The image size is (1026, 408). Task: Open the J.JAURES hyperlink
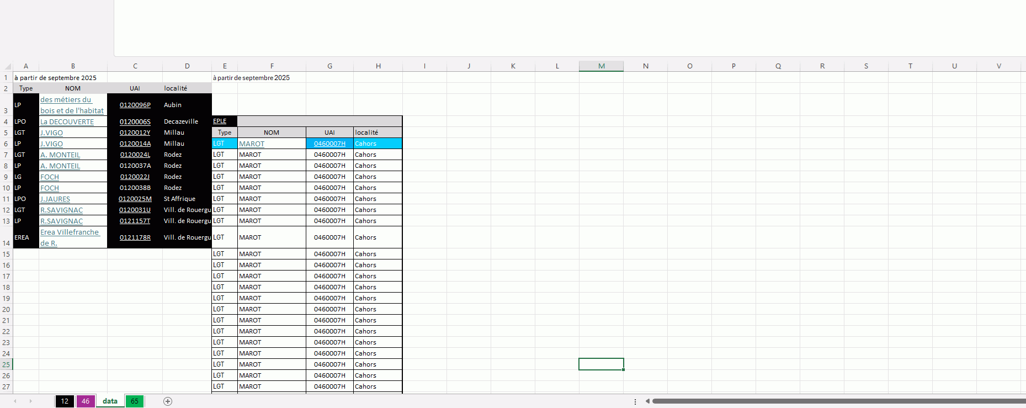pyautogui.click(x=55, y=199)
